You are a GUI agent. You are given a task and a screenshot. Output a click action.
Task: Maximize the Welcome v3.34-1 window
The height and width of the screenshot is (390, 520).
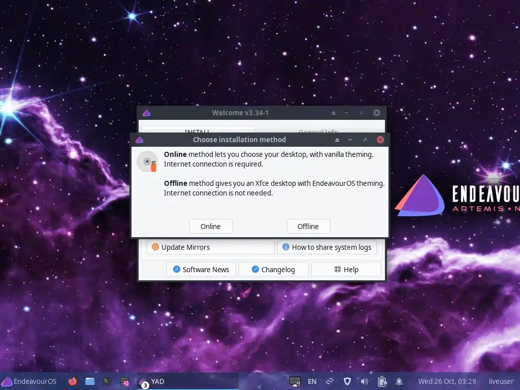(x=362, y=113)
